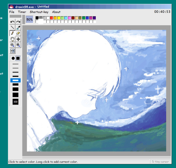The image size is (176, 168).
Task: Click the horizontal flip canvas icon
Action: coord(12,51)
